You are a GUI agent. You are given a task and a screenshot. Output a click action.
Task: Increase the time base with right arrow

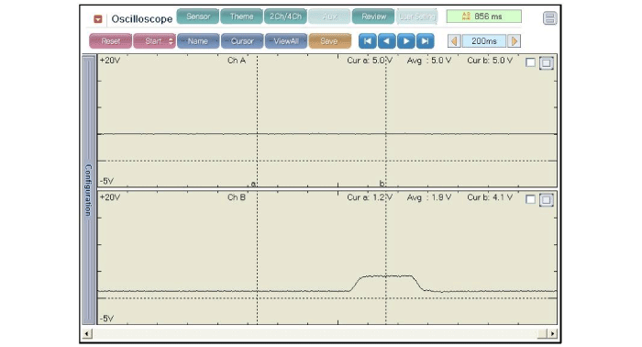[515, 41]
